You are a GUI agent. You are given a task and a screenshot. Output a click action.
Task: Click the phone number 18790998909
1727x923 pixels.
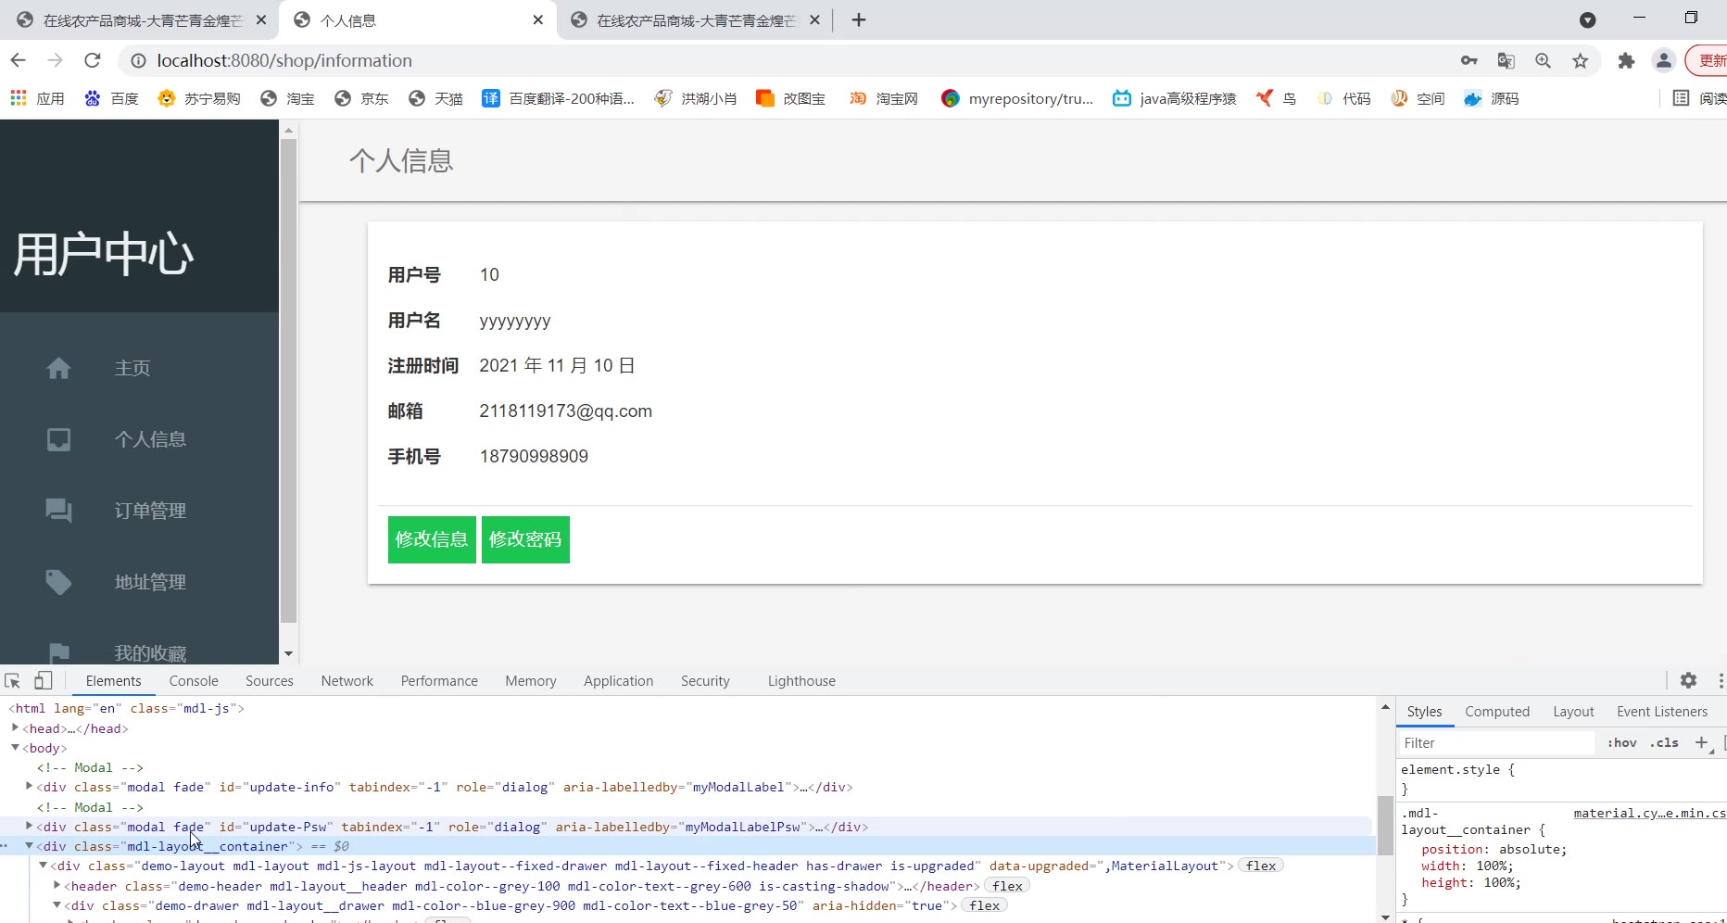(x=534, y=457)
